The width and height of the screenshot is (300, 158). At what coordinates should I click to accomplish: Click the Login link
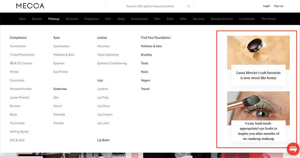(267, 6)
